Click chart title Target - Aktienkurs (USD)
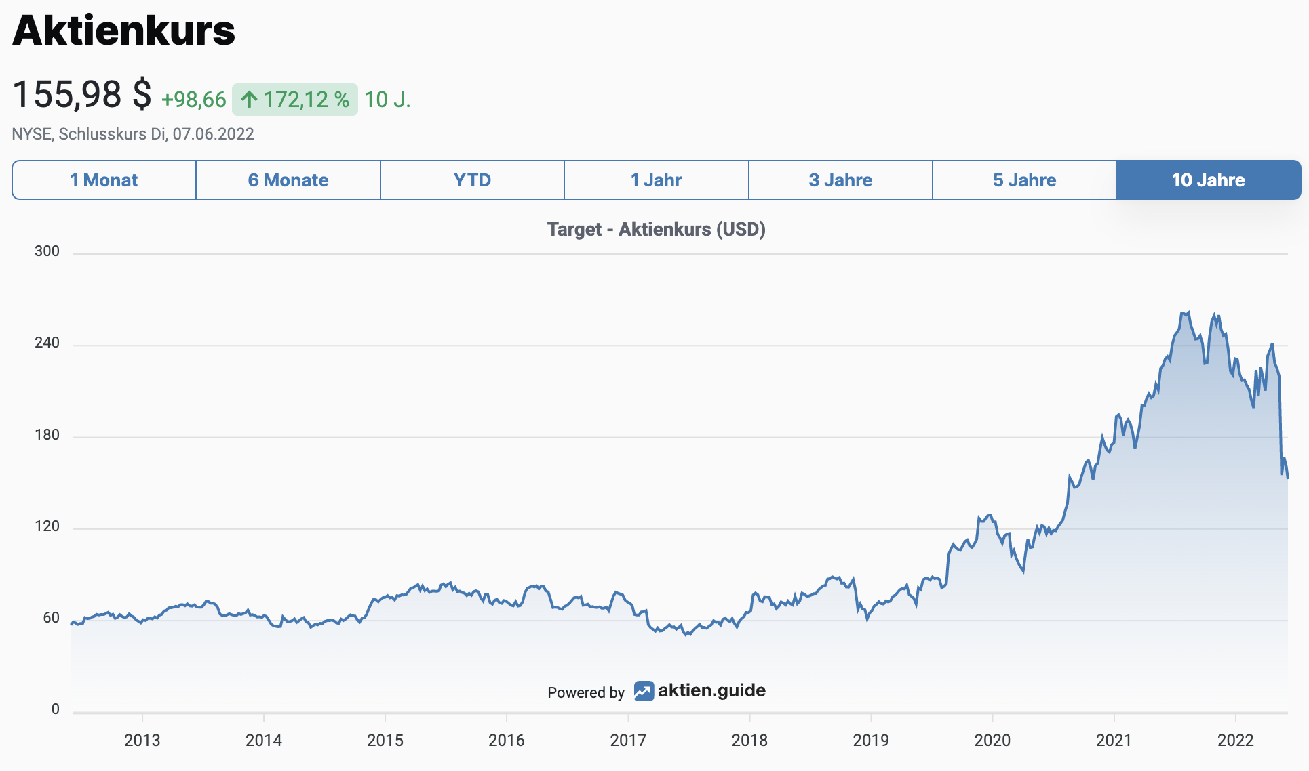The height and width of the screenshot is (771, 1309). pyautogui.click(x=657, y=230)
